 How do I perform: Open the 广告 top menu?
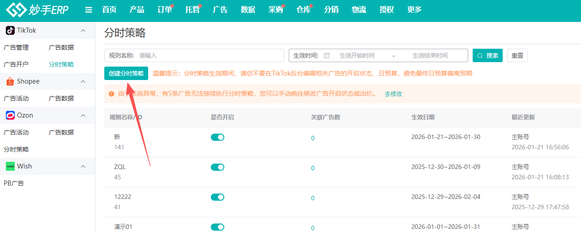point(220,10)
